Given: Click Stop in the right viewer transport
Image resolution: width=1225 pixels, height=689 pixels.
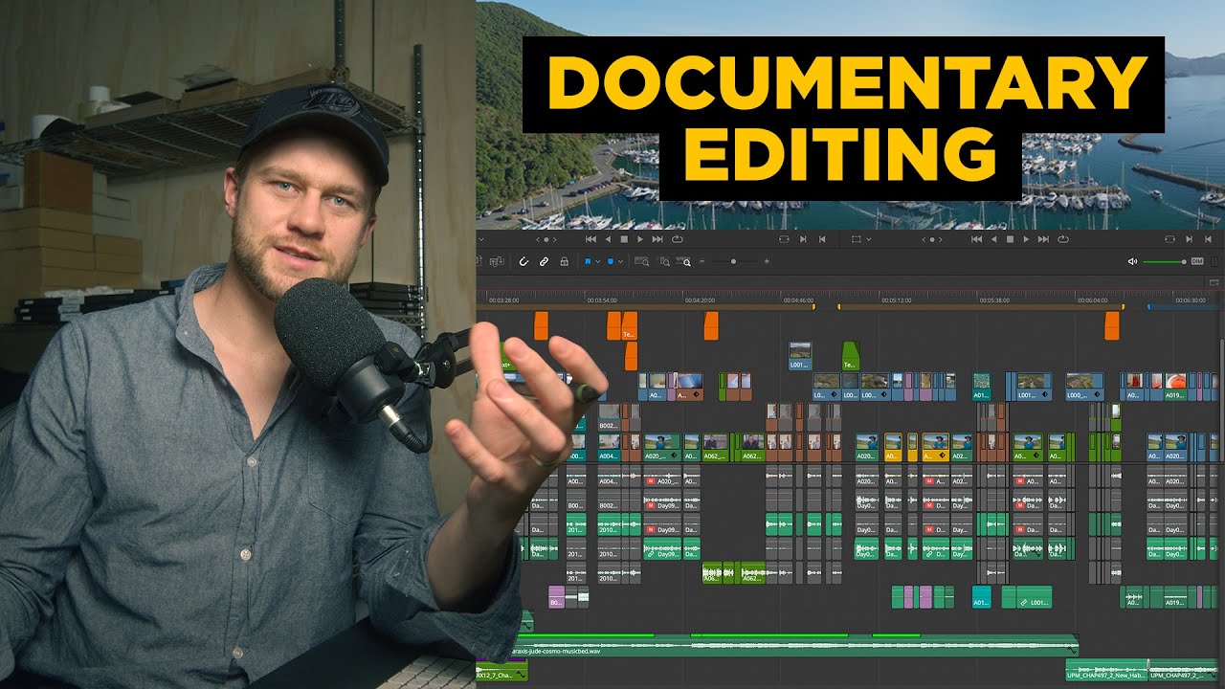Looking at the screenshot, I should click(x=1010, y=239).
